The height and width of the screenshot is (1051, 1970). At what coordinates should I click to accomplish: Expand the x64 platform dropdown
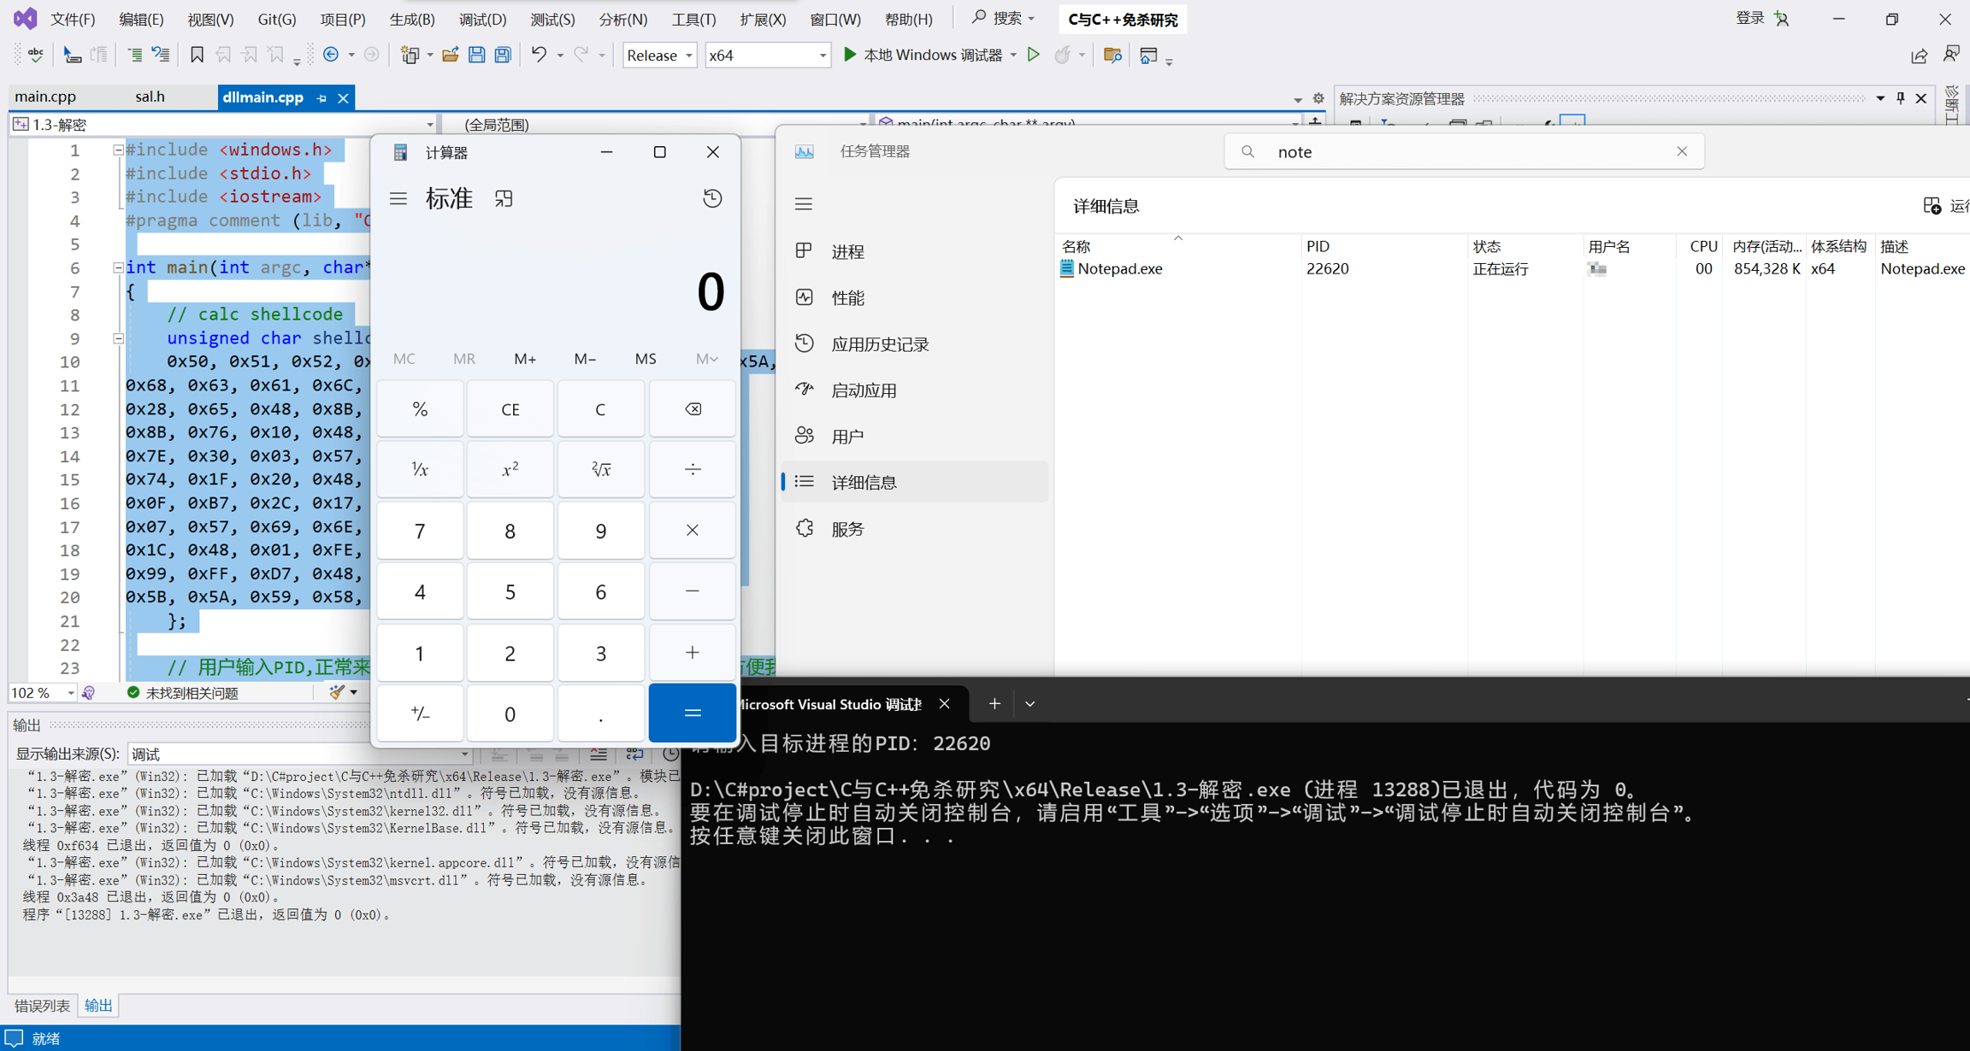click(767, 56)
